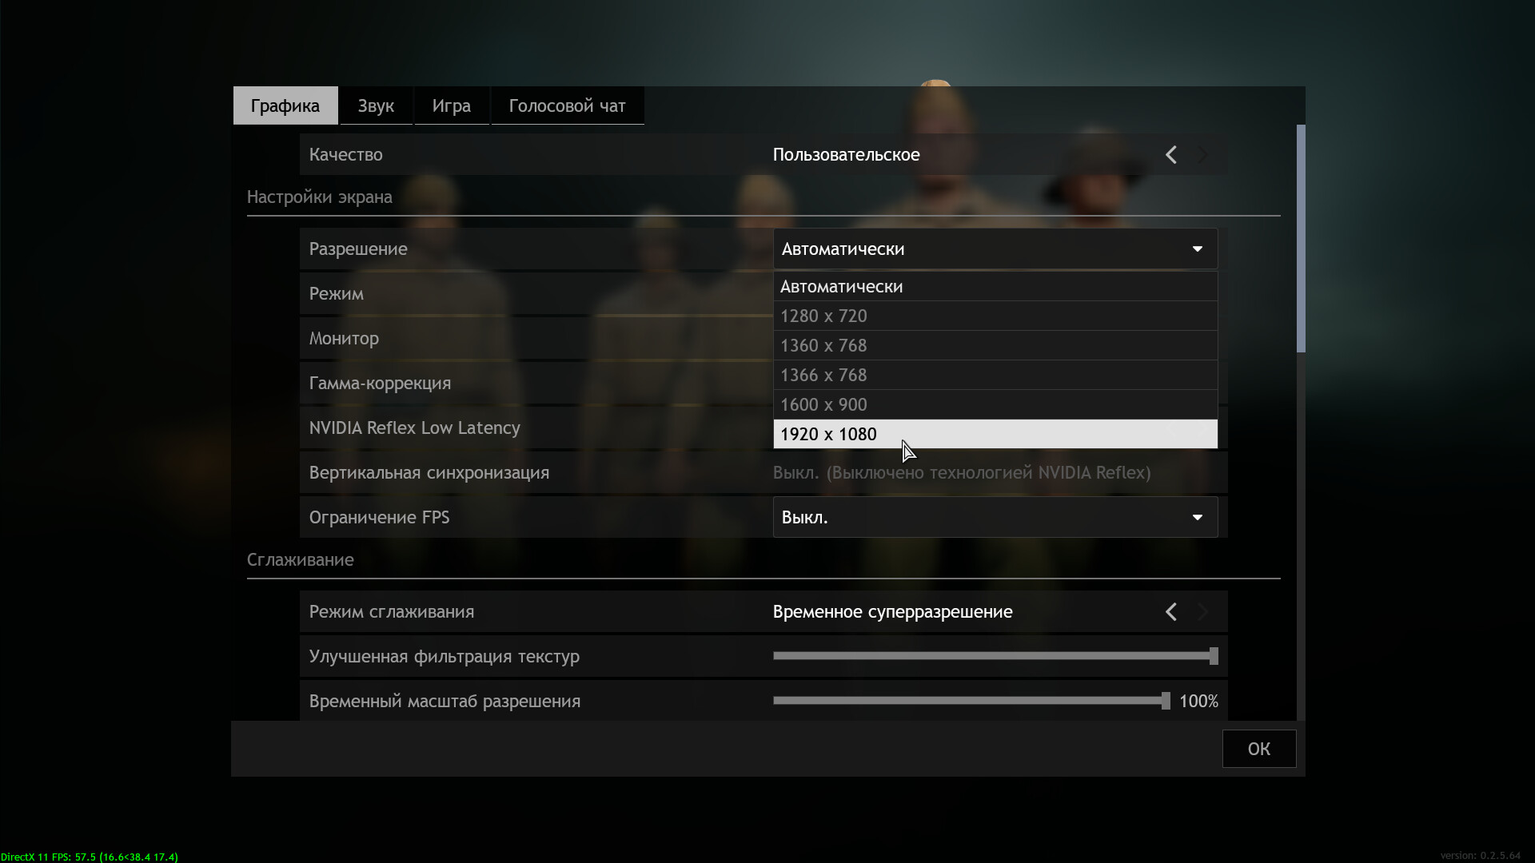Click right arrow for Режим сглаживания

pyautogui.click(x=1202, y=612)
